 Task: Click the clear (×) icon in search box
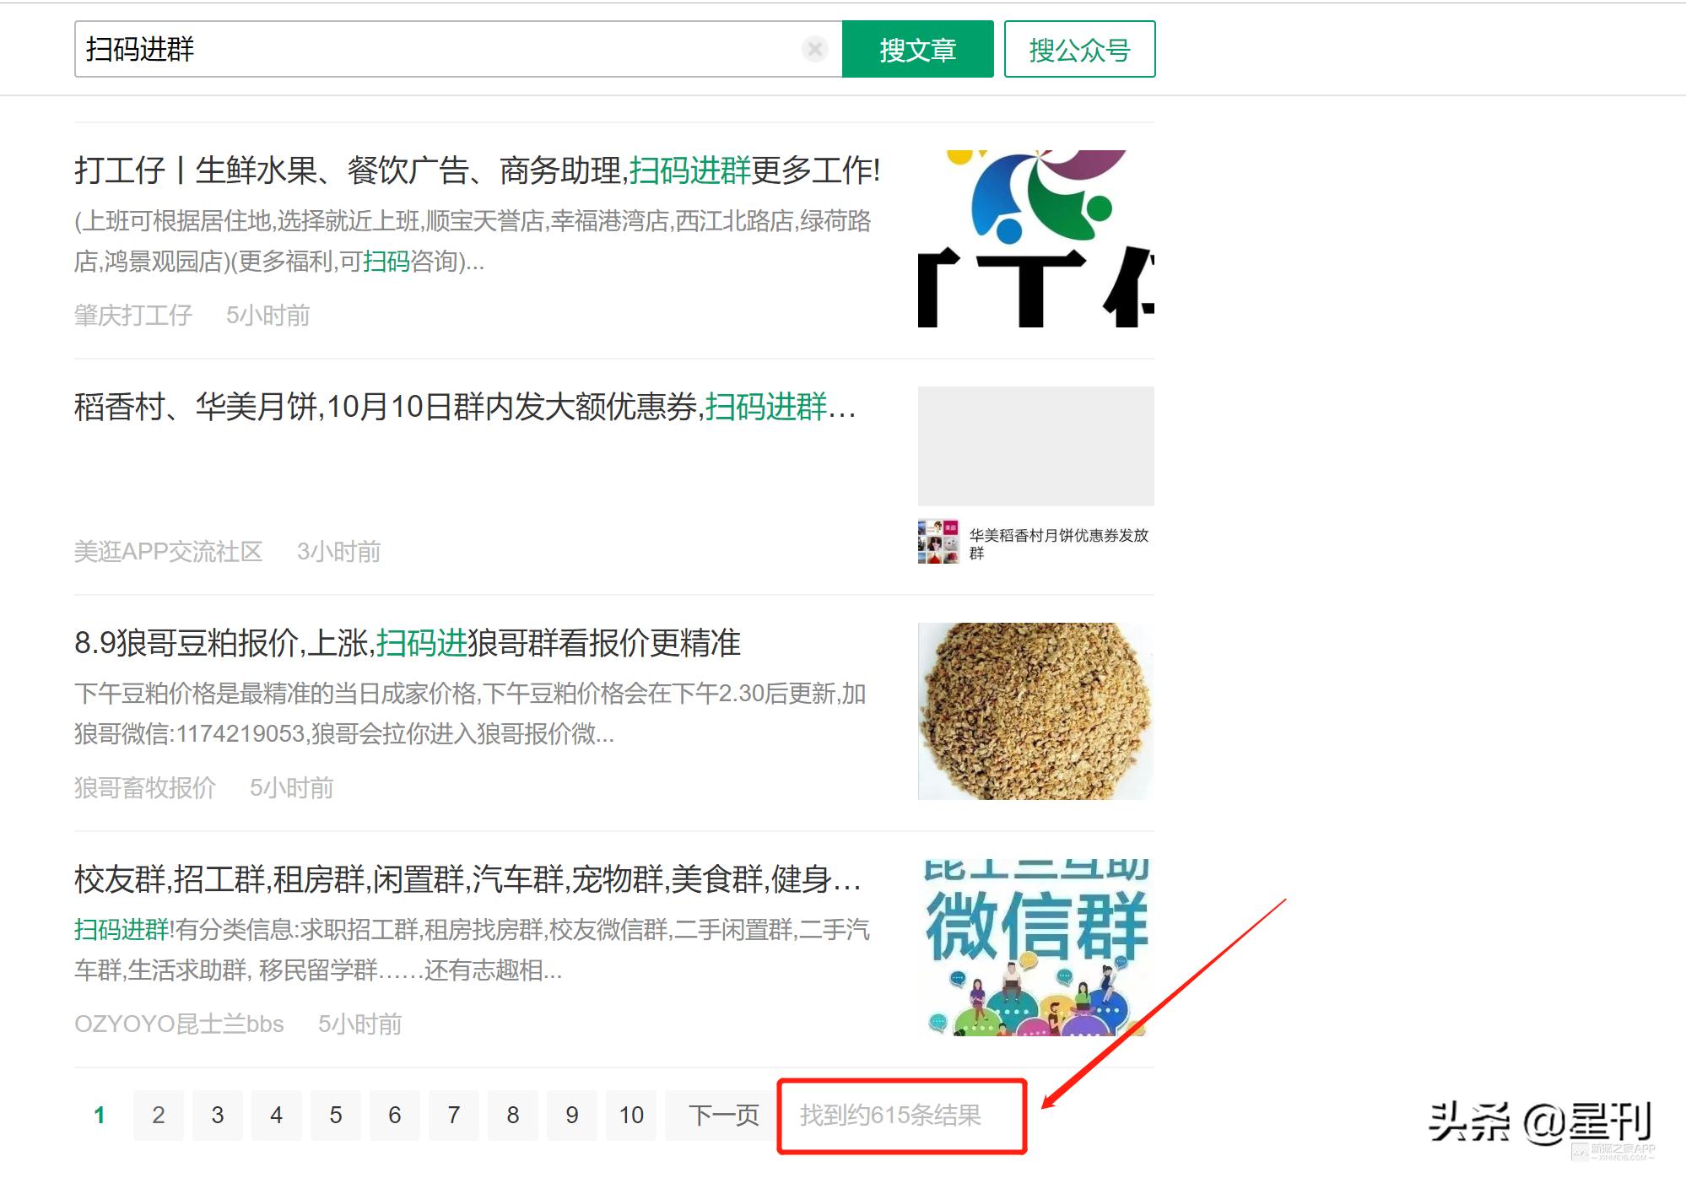pyautogui.click(x=813, y=50)
